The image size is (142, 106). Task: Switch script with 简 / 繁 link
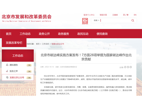pyautogui.click(x=126, y=15)
